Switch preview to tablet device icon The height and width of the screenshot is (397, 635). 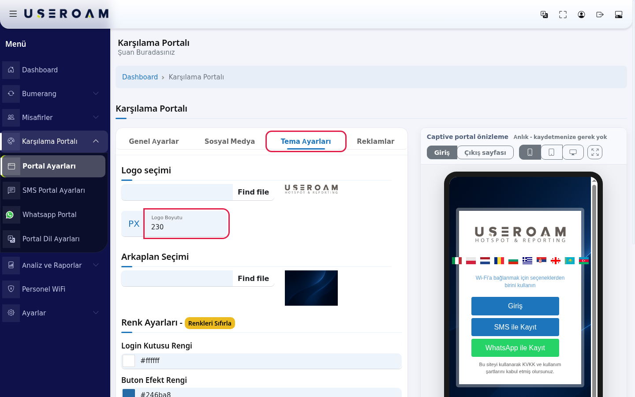pyautogui.click(x=552, y=152)
